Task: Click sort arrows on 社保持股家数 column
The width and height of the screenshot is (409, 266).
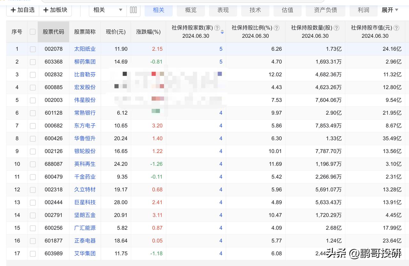Action: click(222, 32)
